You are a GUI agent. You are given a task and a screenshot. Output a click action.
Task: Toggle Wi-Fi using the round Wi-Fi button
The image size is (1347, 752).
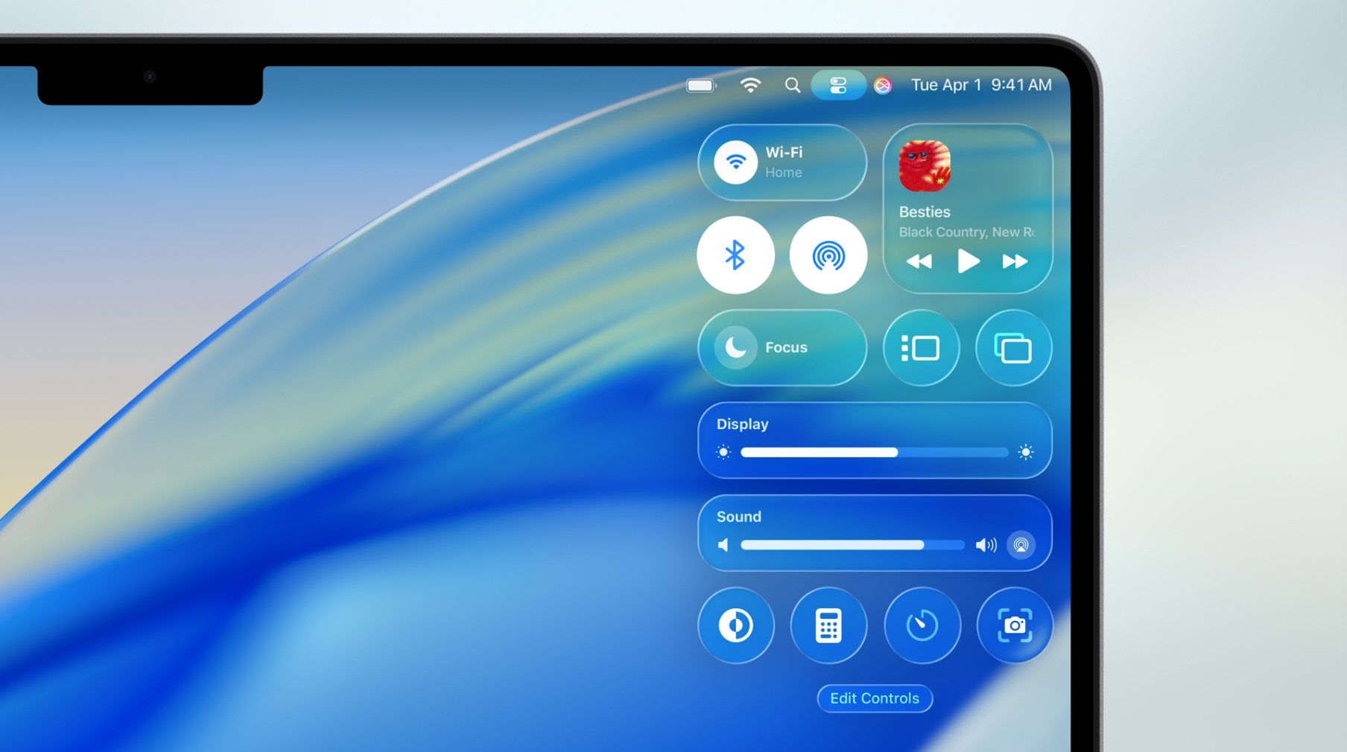pyautogui.click(x=736, y=162)
